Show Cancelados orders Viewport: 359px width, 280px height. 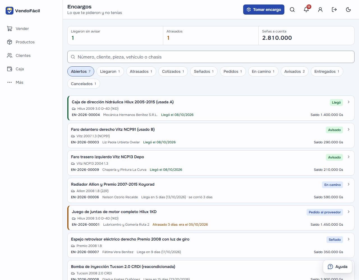(84, 84)
